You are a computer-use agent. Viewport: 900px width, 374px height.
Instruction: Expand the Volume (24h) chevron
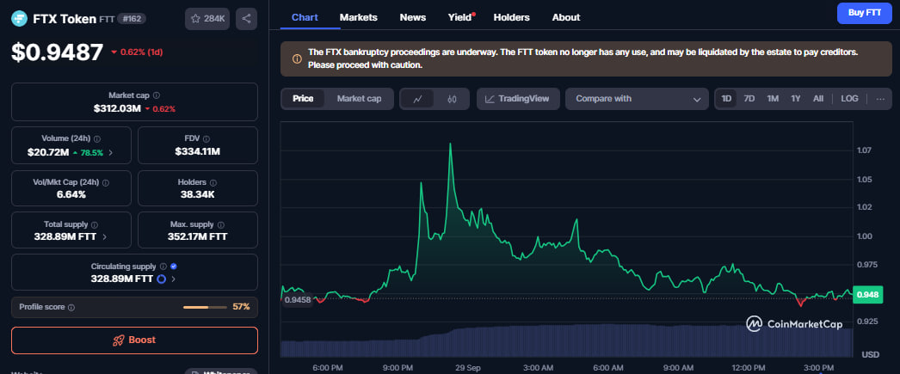pyautogui.click(x=110, y=152)
